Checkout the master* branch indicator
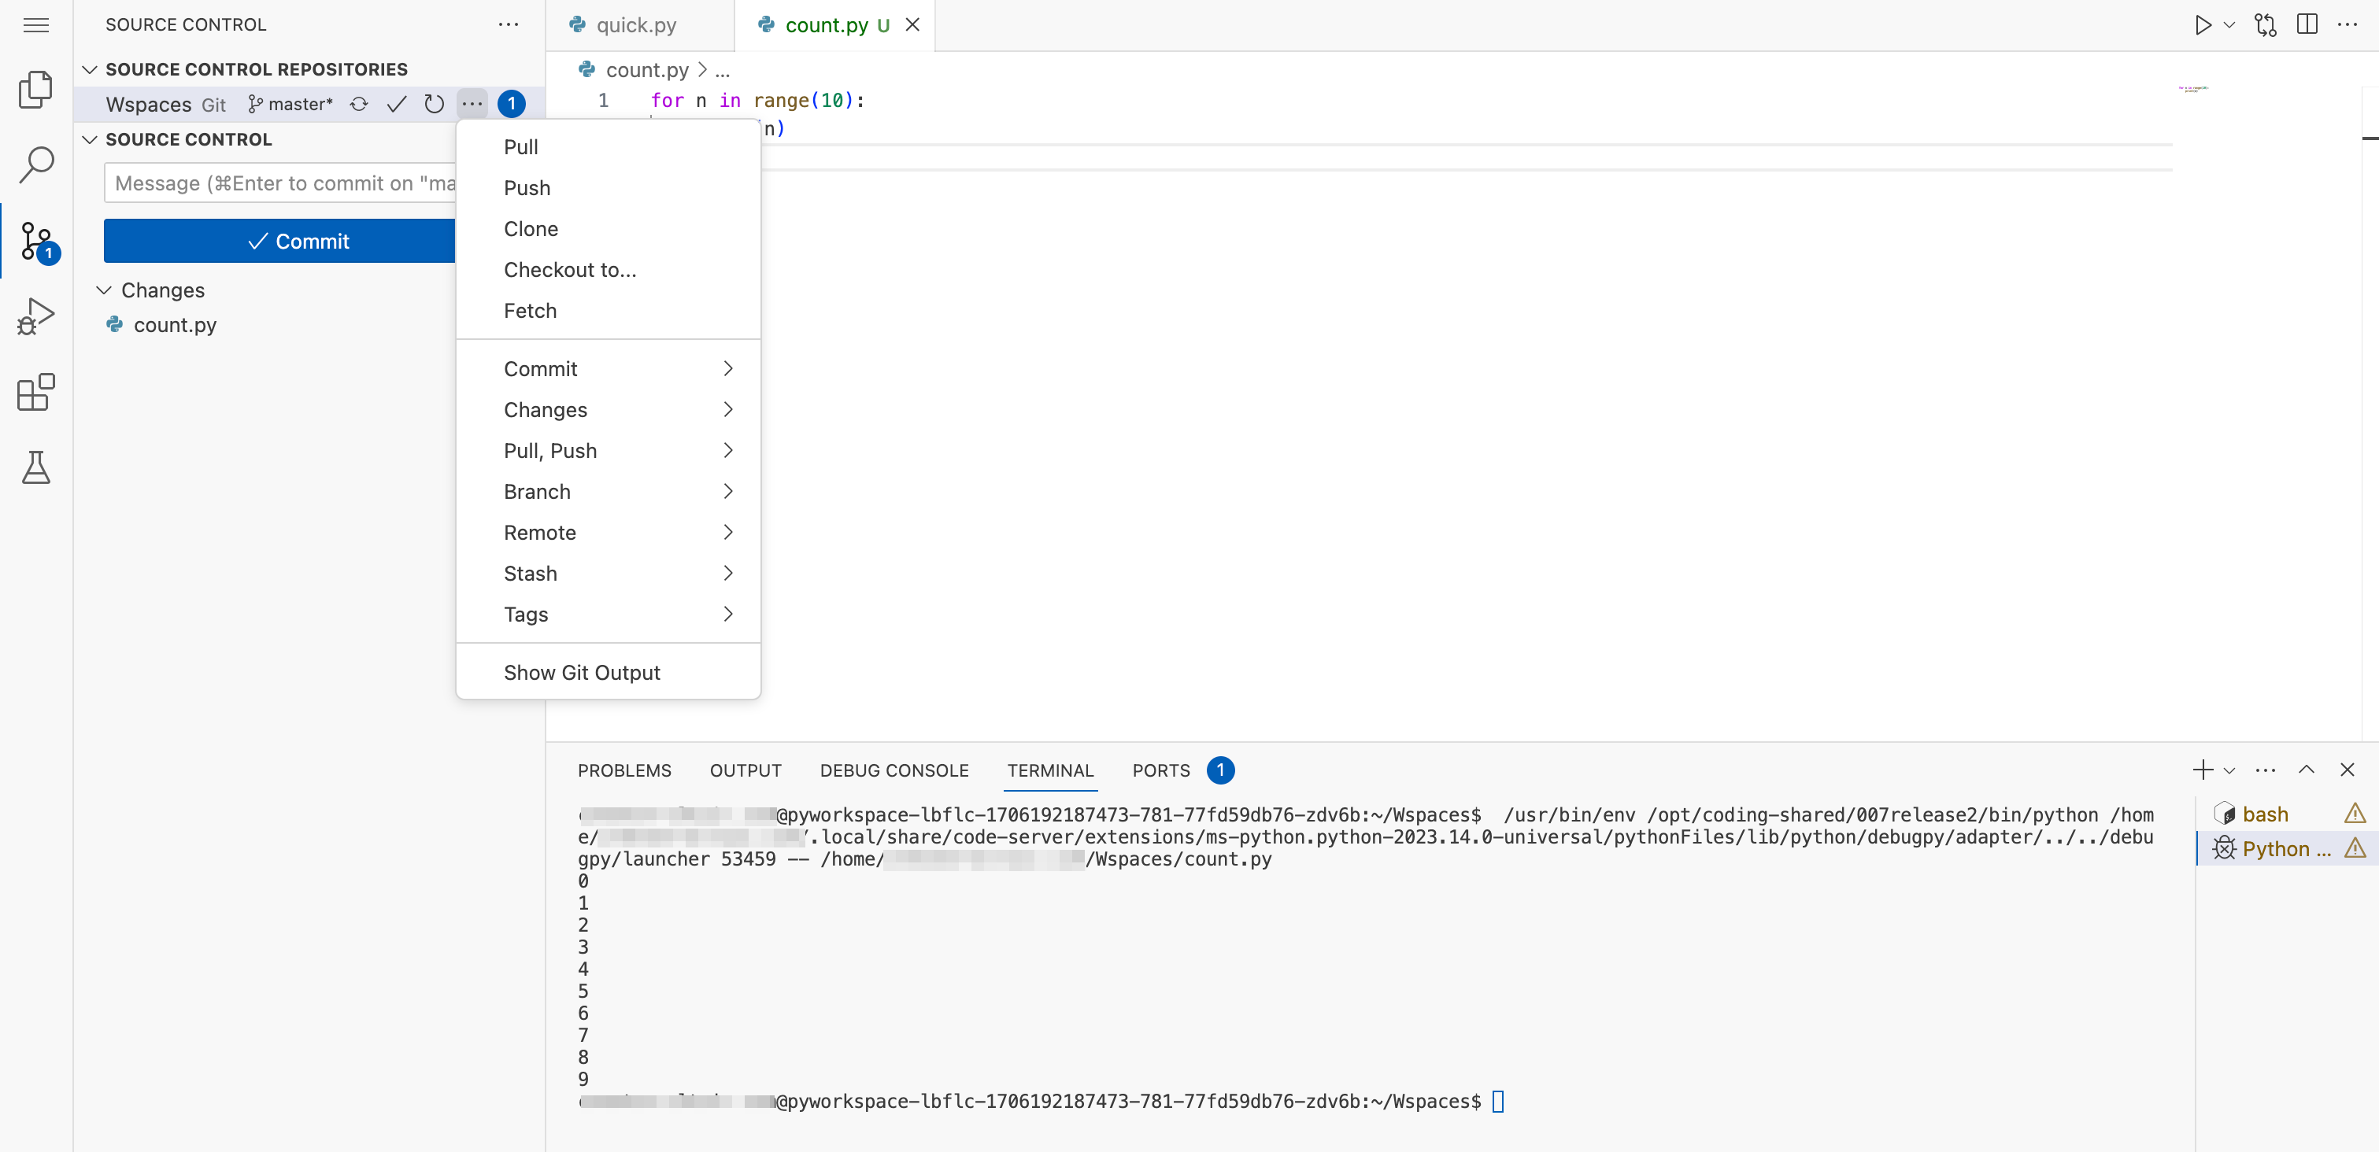 290,105
